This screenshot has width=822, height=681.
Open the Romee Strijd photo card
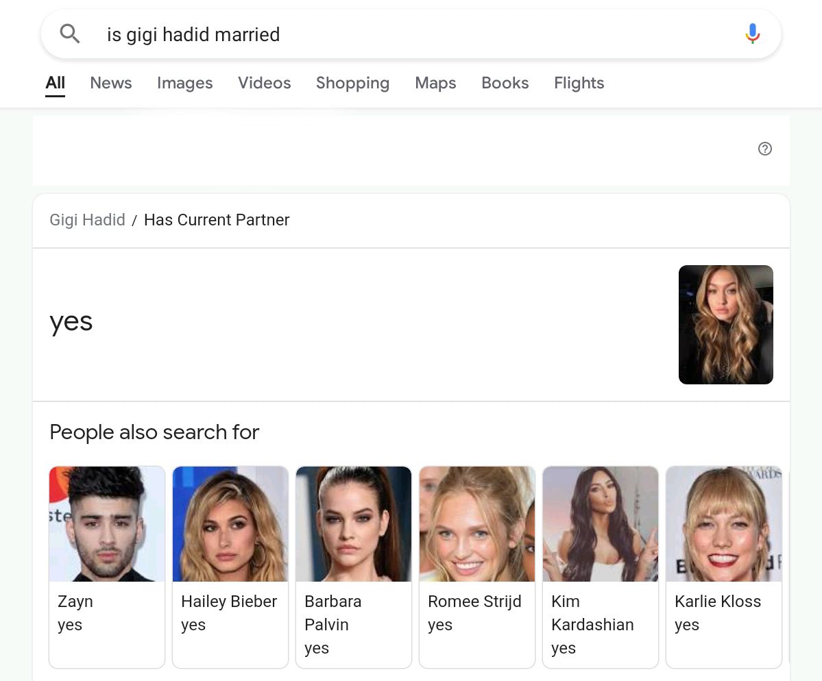point(477,524)
